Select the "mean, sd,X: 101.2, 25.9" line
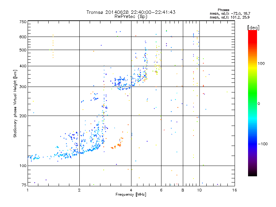Screen dimensions: 276x207 click(x=229, y=17)
